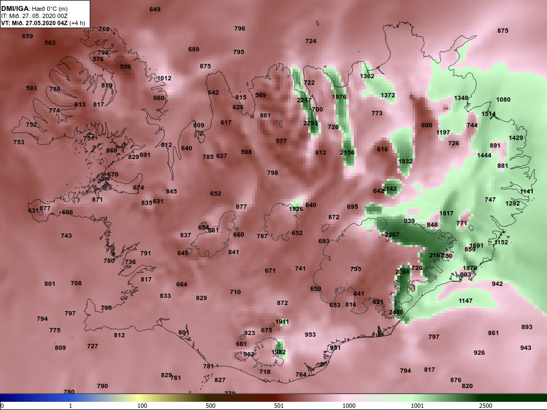The height and width of the screenshot is (410, 547).
Task: Click the 790 value near the bottom
Action: coord(102,386)
